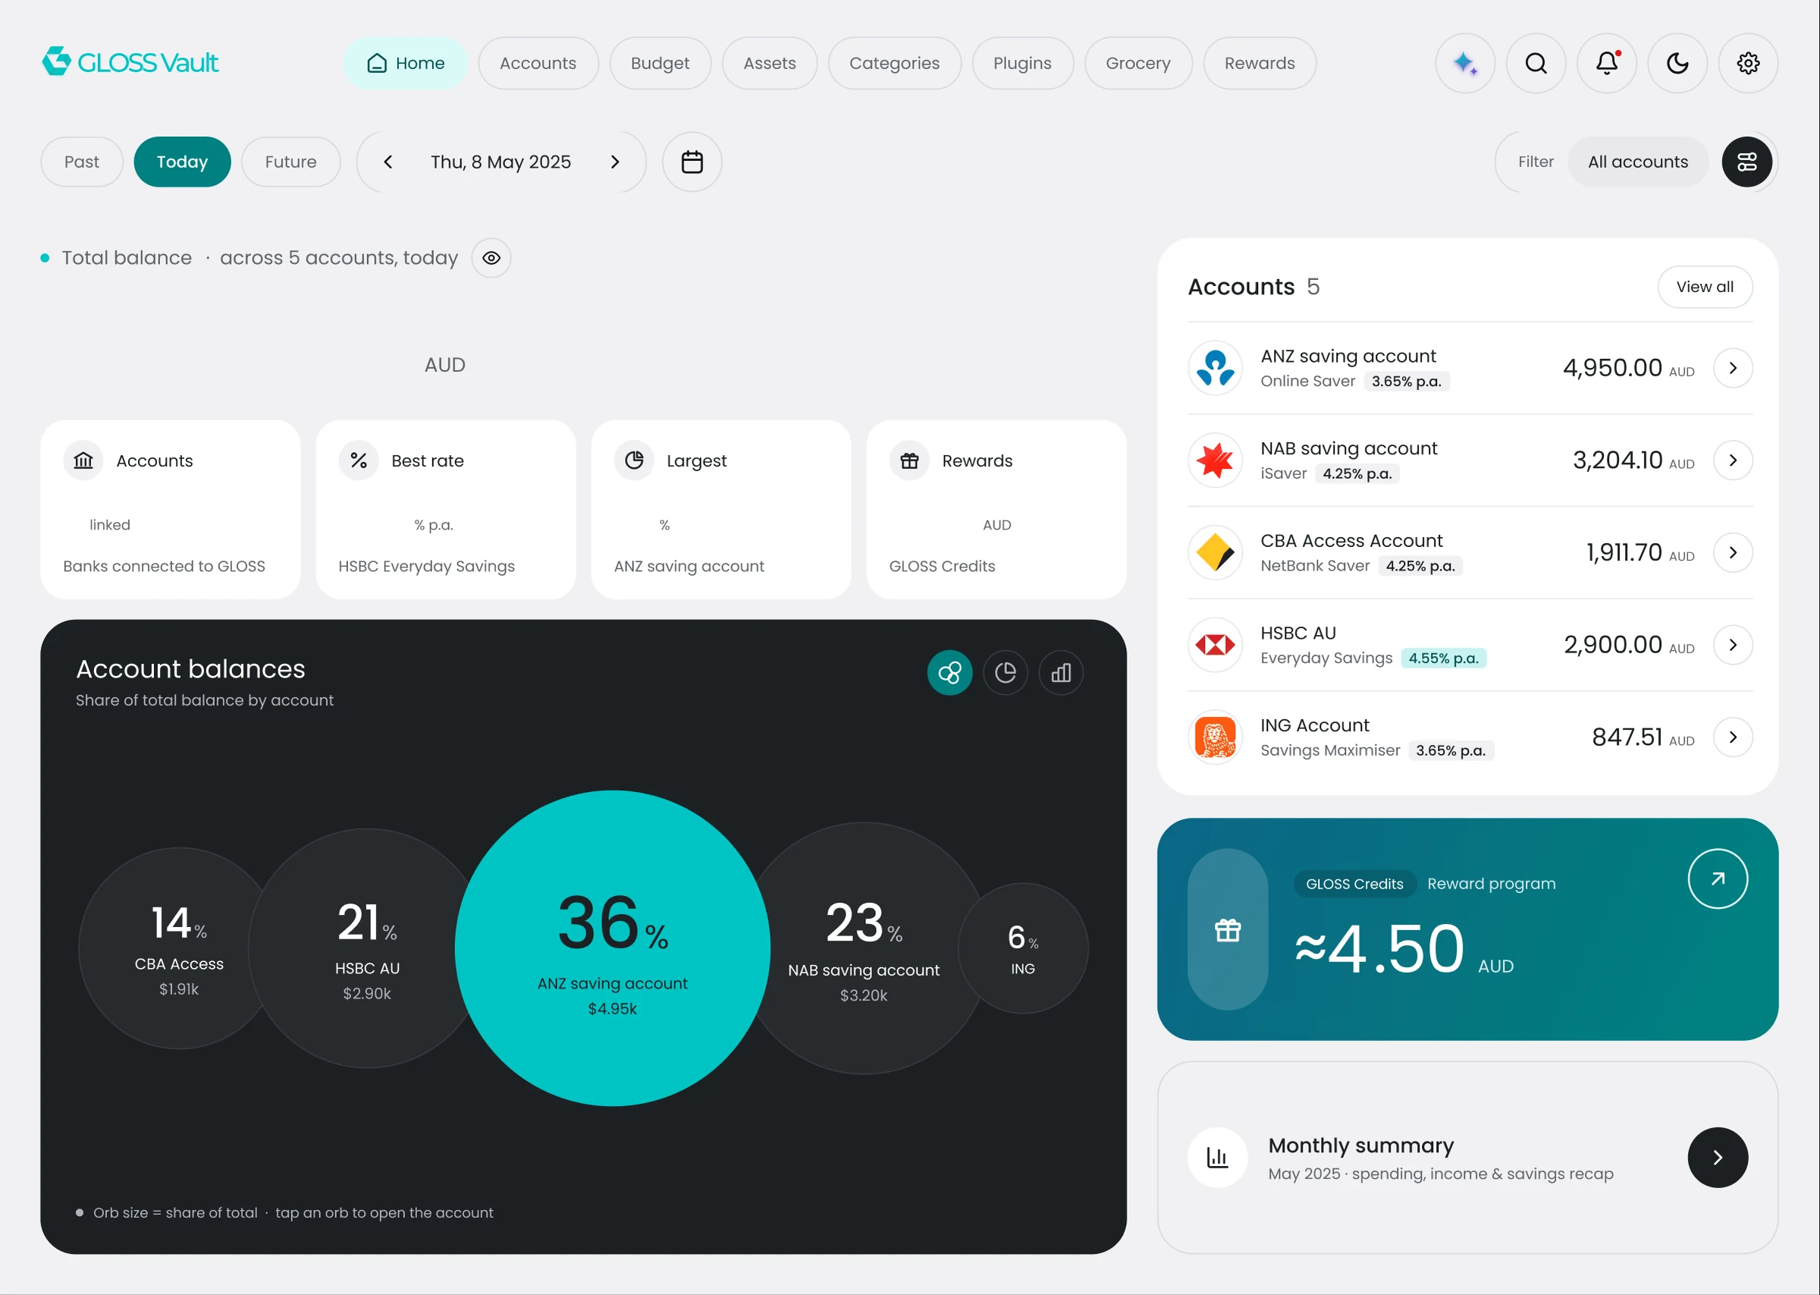Expand NAB saving account chevron
The width and height of the screenshot is (1820, 1295).
1732,461
